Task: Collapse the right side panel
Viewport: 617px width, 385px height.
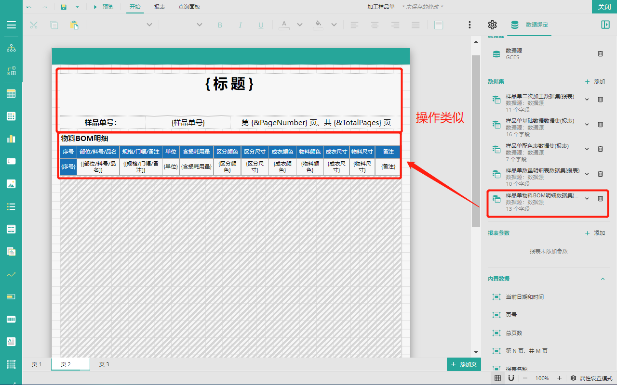Action: [605, 25]
